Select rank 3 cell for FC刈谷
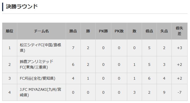Screen dimensions: 190x103 coord(10,78)
